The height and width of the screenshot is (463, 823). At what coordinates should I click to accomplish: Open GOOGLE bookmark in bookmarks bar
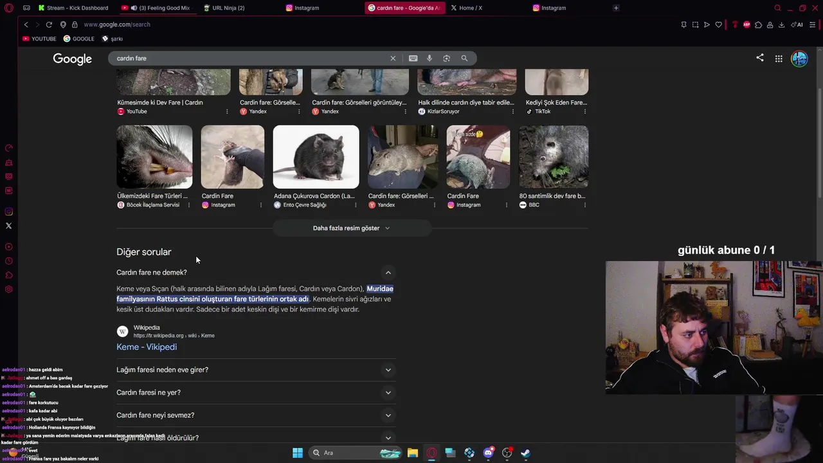78,39
